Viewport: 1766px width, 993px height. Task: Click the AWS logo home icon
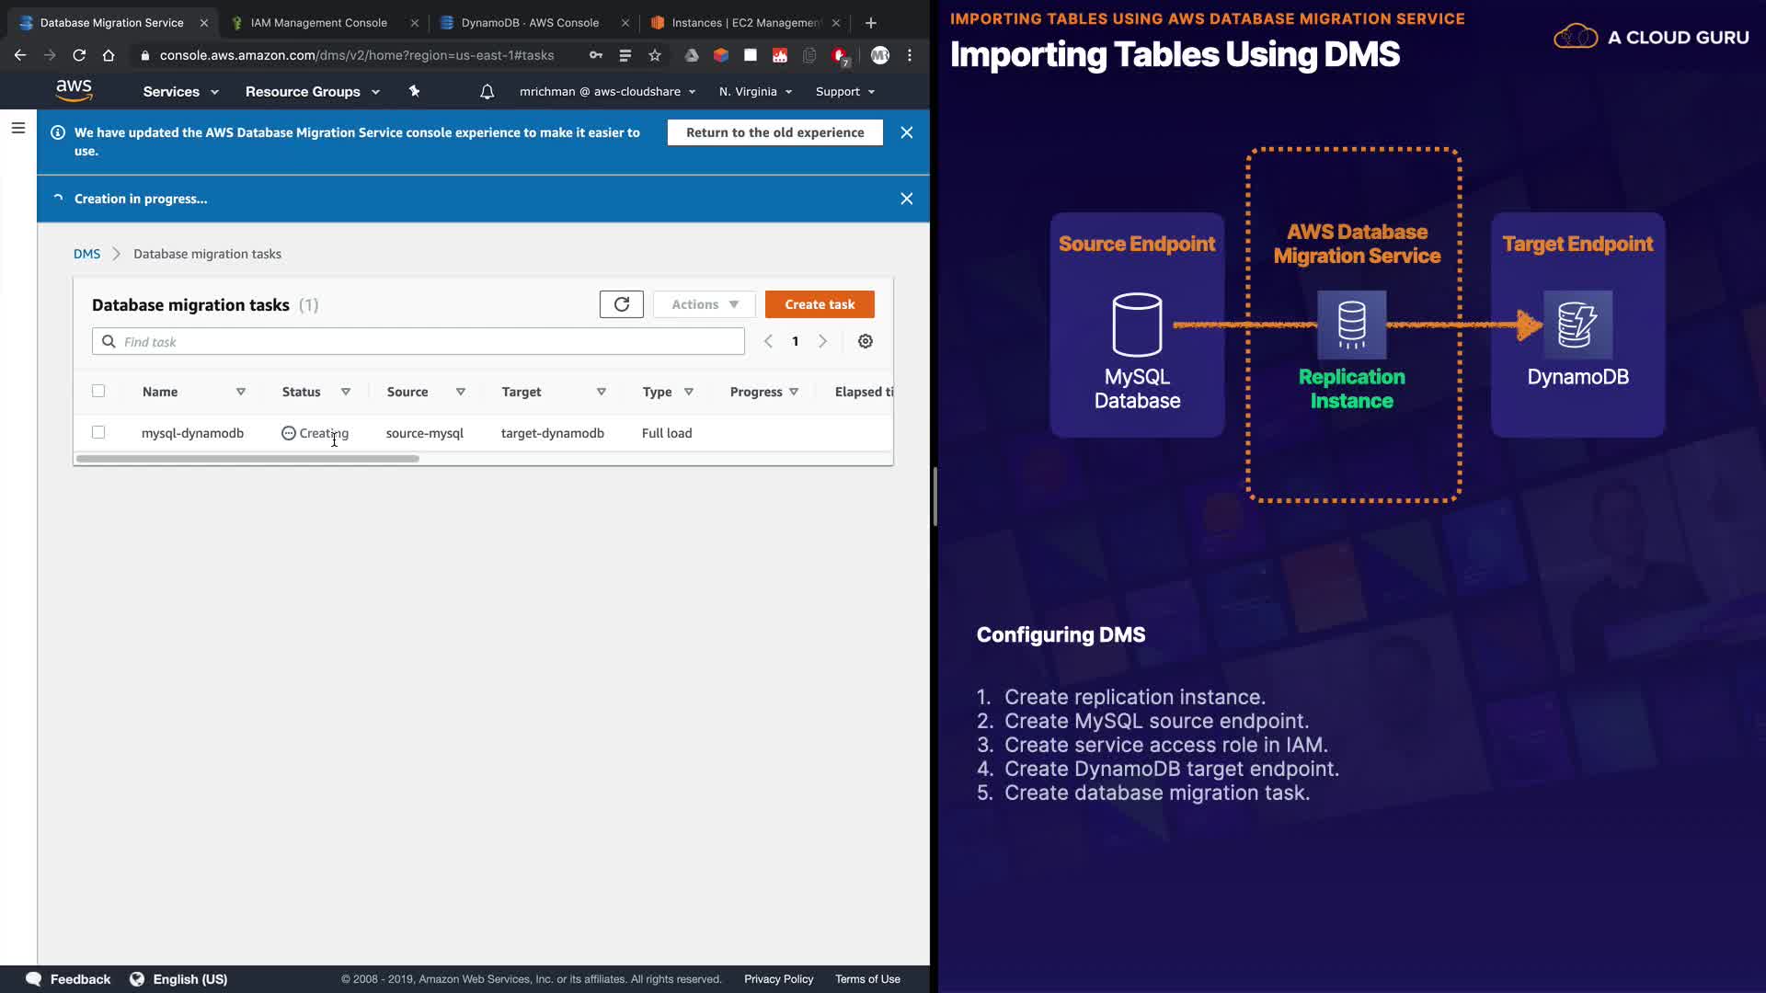[74, 90]
